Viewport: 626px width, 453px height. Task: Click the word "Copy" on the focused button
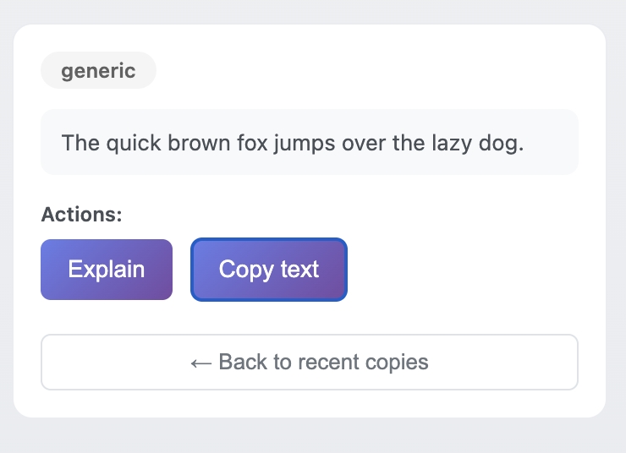245,270
